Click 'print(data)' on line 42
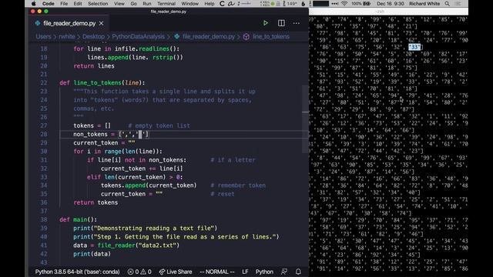 click(x=92, y=254)
